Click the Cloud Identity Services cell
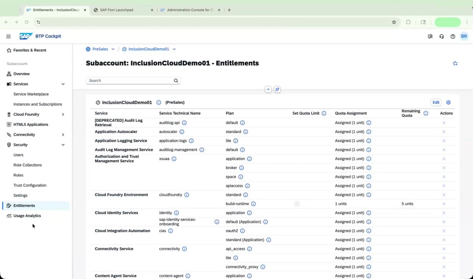The height and width of the screenshot is (279, 473). (x=116, y=213)
